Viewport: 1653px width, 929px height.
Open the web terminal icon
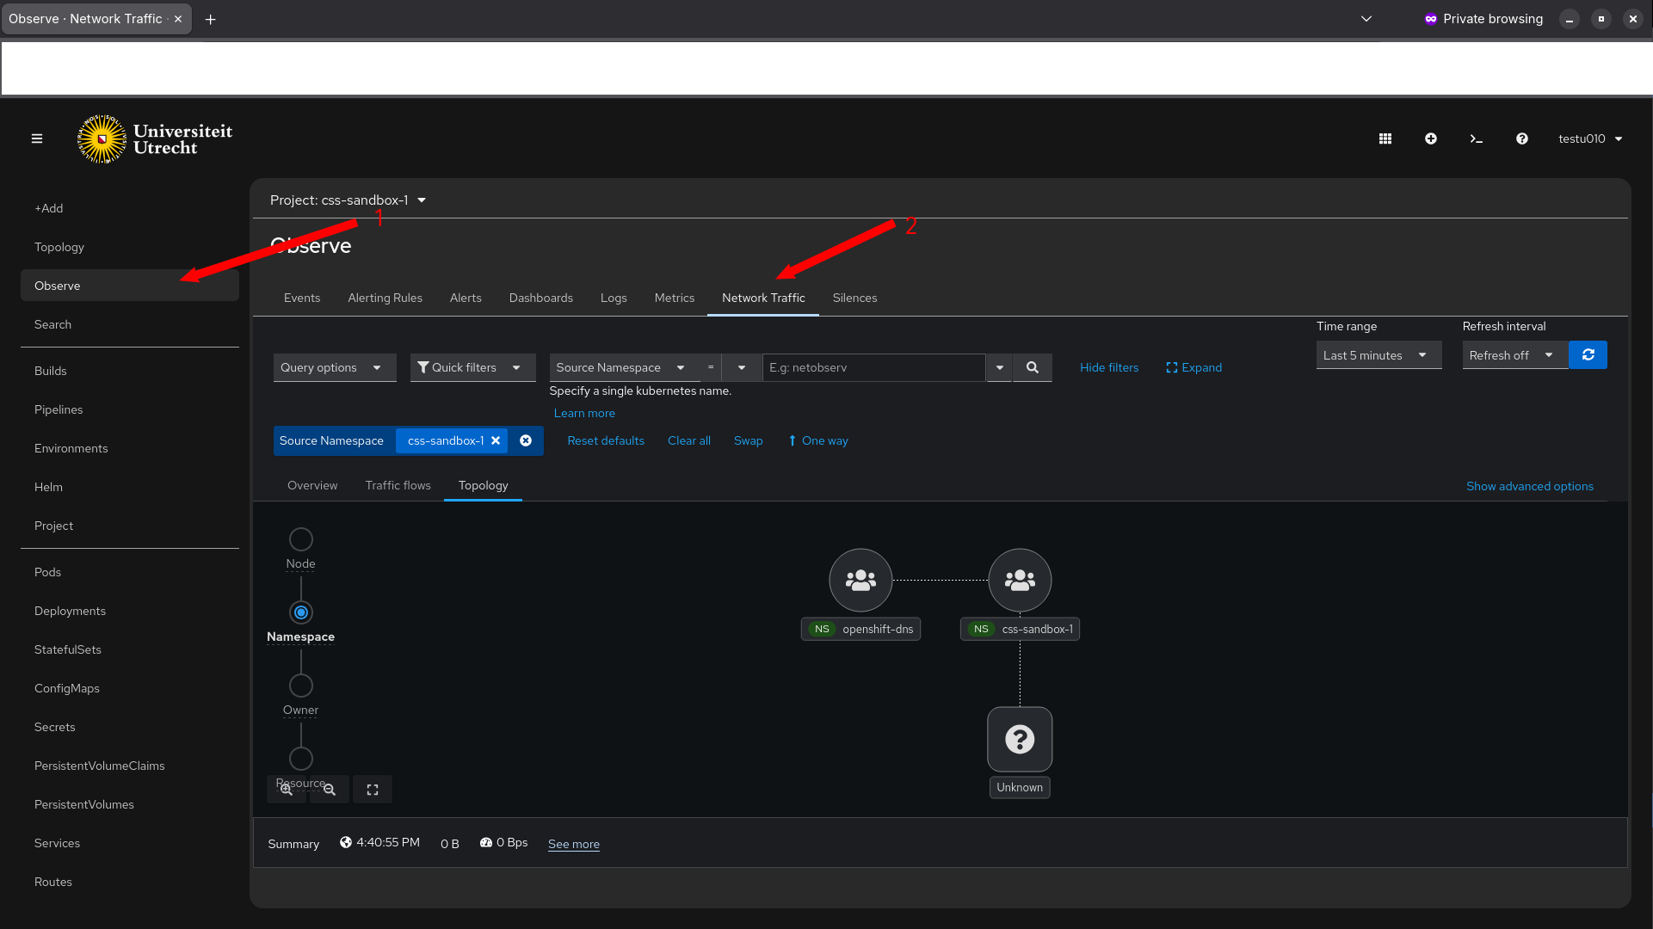point(1477,138)
